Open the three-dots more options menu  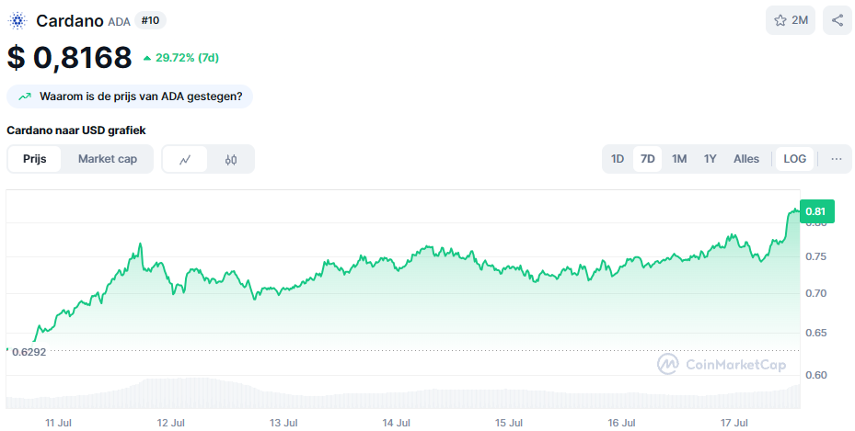point(837,159)
